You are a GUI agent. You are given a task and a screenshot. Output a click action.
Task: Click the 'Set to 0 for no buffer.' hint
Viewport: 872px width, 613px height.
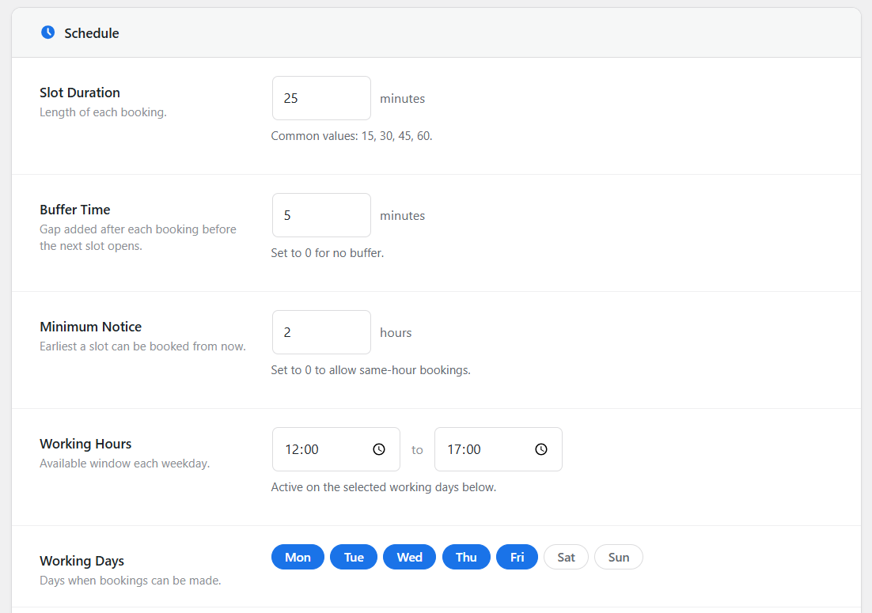[328, 253]
